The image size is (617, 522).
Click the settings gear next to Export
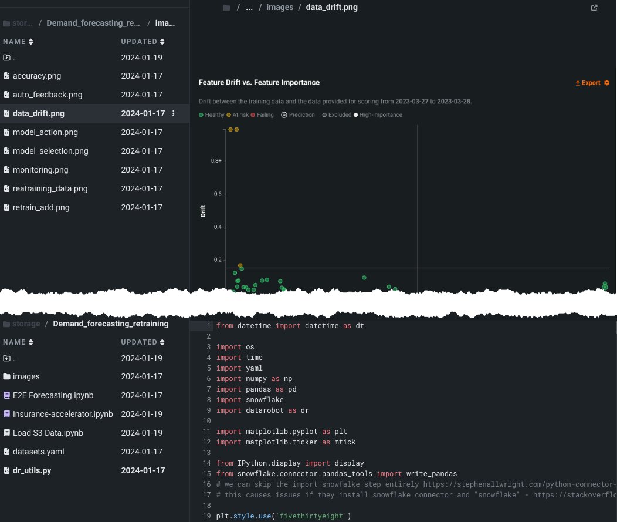606,83
